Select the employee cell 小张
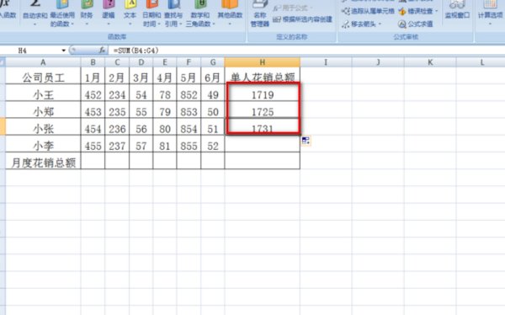505x315 pixels. 43,126
